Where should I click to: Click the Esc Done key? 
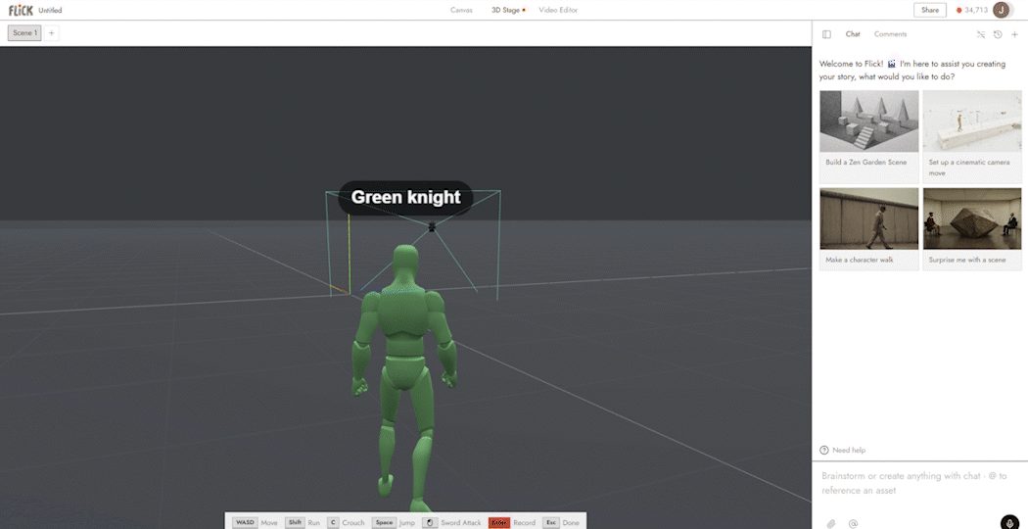[550, 522]
